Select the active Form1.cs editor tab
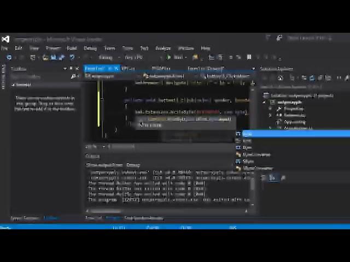350x262 pixels. pyautogui.click(x=102, y=68)
